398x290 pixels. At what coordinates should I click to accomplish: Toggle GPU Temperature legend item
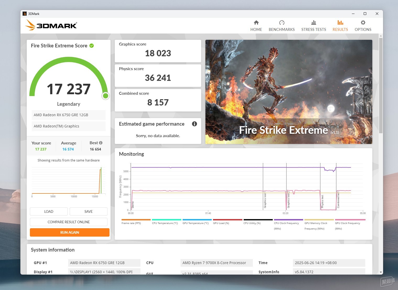pos(197,222)
